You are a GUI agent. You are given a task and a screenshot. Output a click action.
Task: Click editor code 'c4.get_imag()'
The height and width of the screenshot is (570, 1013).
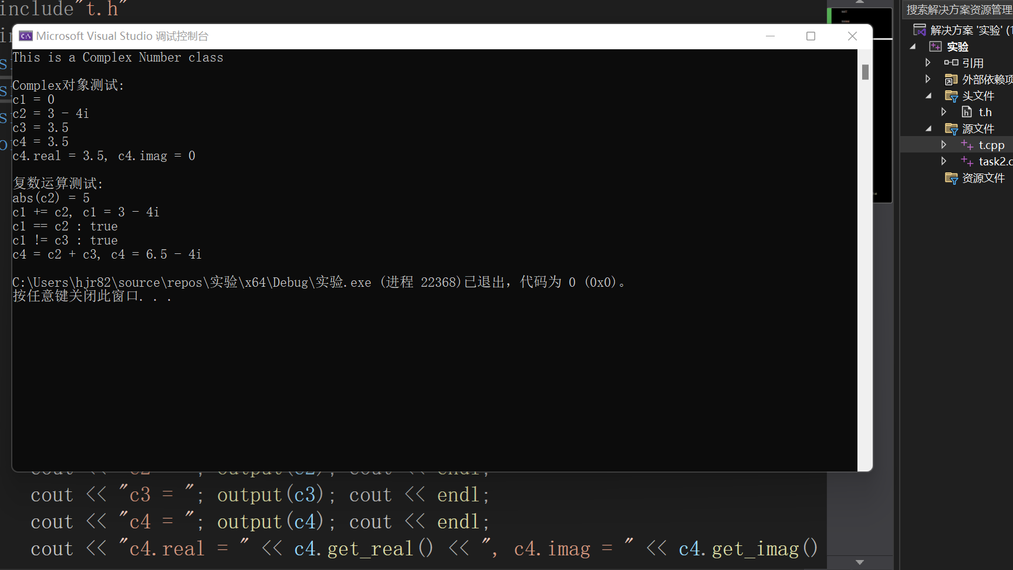click(748, 549)
